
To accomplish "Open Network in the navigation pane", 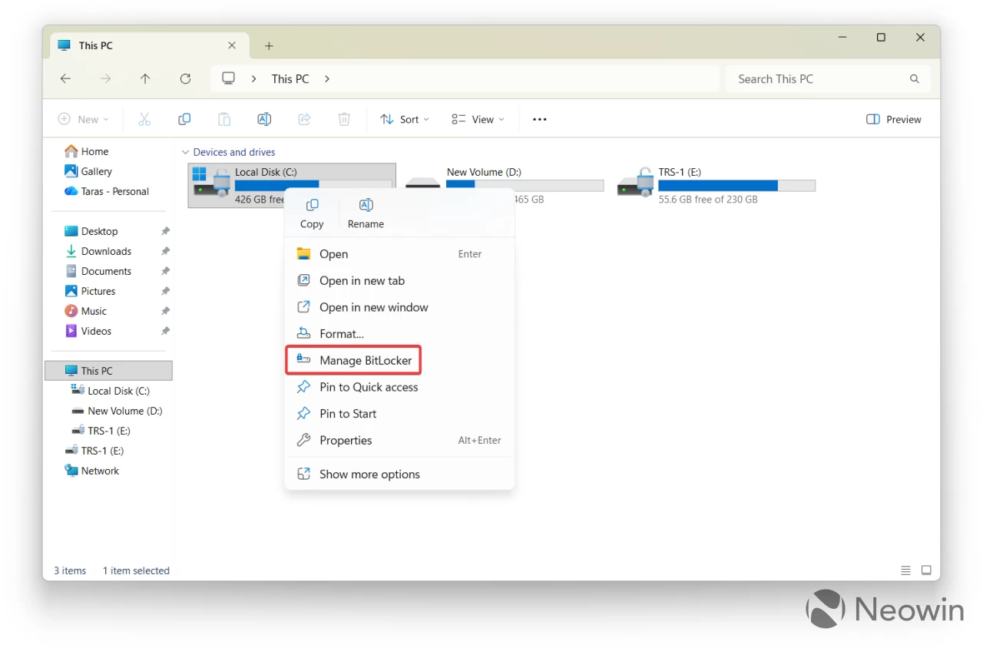I will (92, 471).
